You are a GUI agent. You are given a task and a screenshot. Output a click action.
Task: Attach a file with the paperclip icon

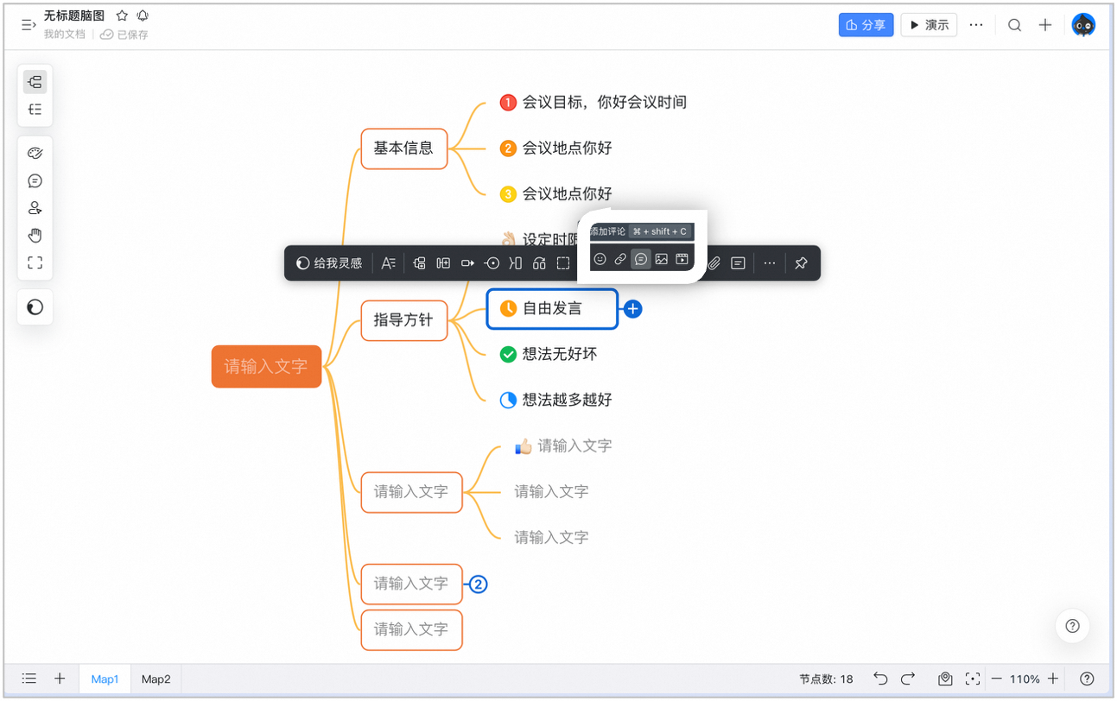(714, 263)
